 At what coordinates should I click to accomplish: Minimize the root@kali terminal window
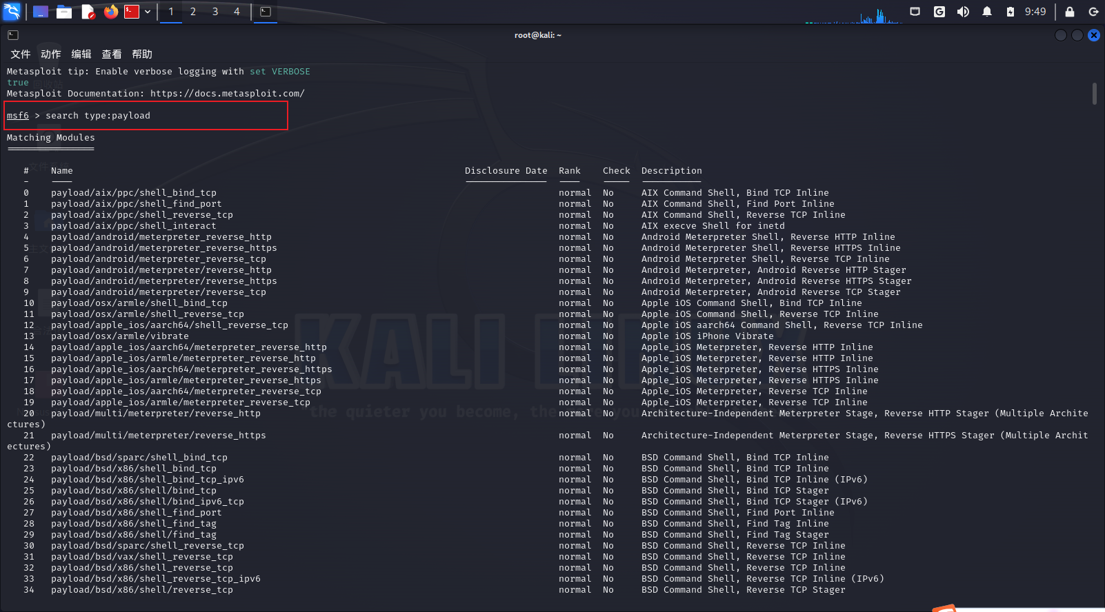1061,35
